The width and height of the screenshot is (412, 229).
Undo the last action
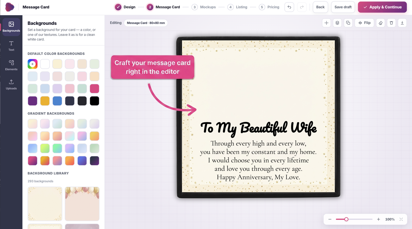coord(289,7)
